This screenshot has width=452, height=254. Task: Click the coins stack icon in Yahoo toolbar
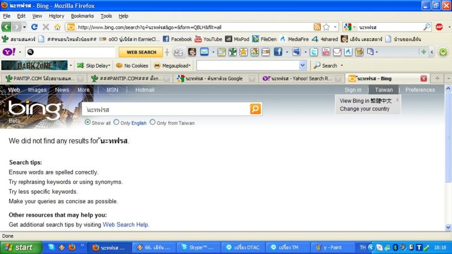359,52
